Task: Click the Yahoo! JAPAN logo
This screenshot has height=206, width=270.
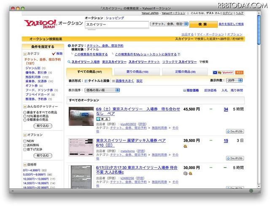Action: (40, 24)
